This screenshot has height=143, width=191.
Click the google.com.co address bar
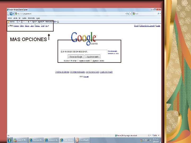point(71,14)
